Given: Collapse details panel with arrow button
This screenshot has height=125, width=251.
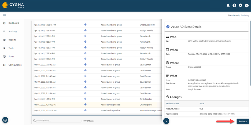Looking at the screenshot, I should tap(166, 121).
